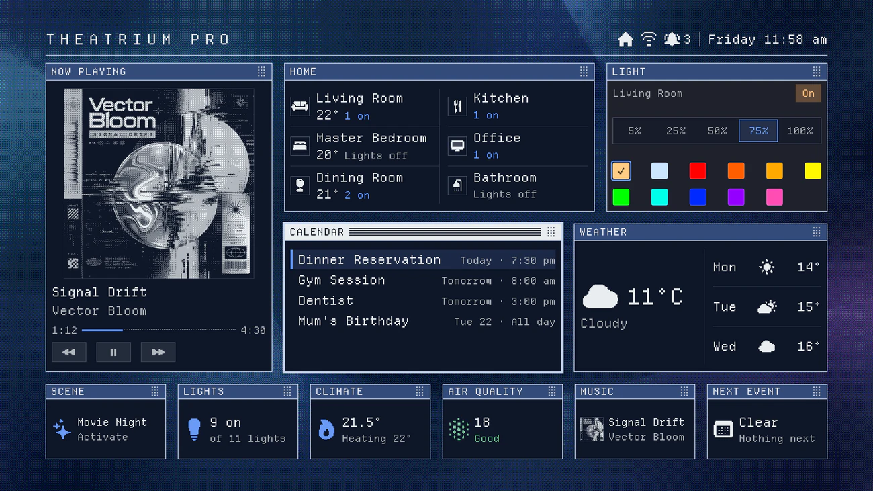Choose the red light color swatch
Screen dimensions: 873x491
pos(698,171)
